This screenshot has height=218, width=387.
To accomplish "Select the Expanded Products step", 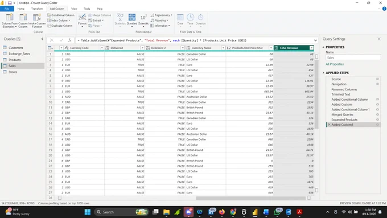I will tap(344, 120).
